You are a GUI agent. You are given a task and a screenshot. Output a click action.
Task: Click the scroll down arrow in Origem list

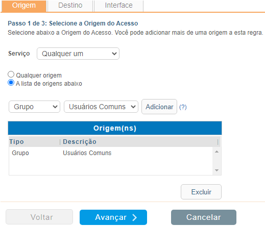(x=216, y=170)
